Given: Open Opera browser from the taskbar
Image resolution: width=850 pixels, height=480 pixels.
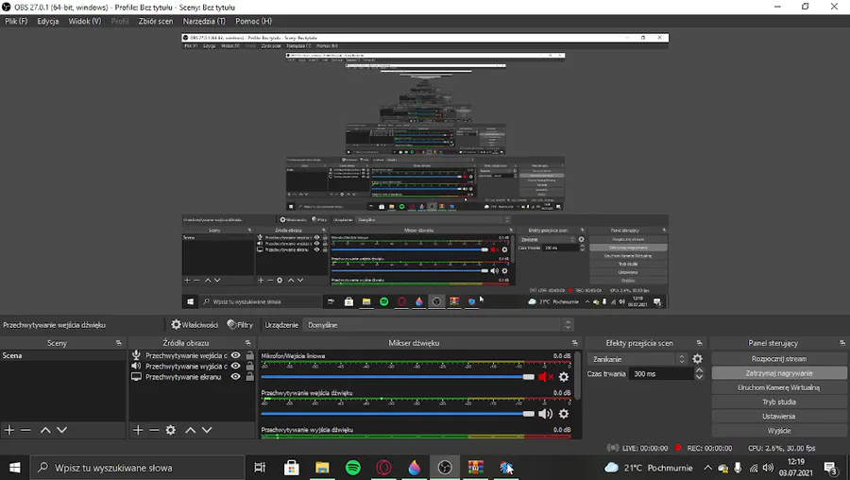Looking at the screenshot, I should (x=383, y=468).
